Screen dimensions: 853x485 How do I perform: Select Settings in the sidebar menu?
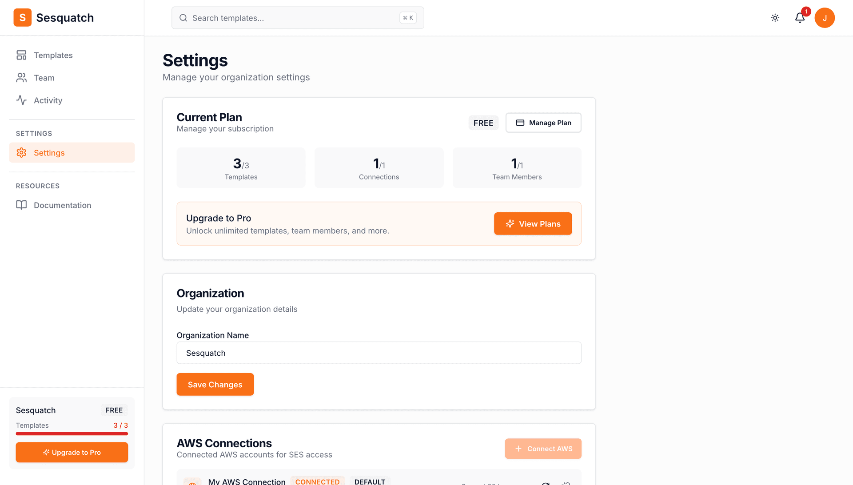(x=50, y=152)
